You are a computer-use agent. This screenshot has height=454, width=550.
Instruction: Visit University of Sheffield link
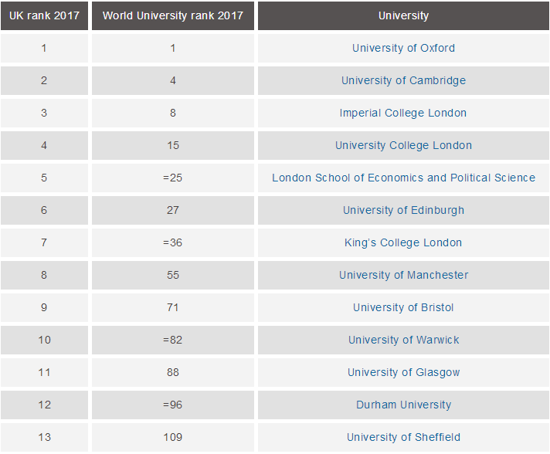403,437
